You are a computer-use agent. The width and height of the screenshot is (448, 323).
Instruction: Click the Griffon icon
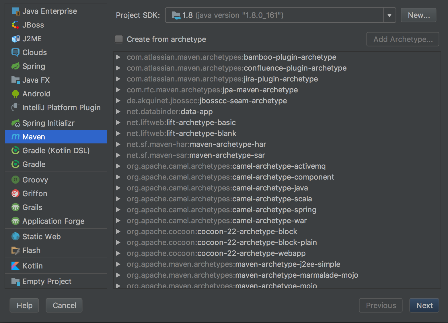click(x=15, y=194)
